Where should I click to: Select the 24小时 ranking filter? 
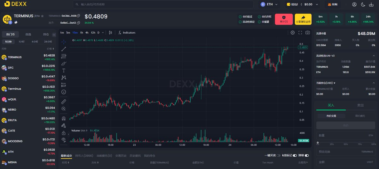48,42
